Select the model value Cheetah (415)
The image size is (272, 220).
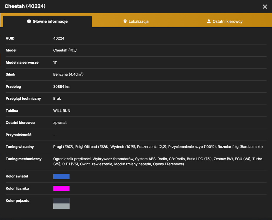click(x=65, y=50)
